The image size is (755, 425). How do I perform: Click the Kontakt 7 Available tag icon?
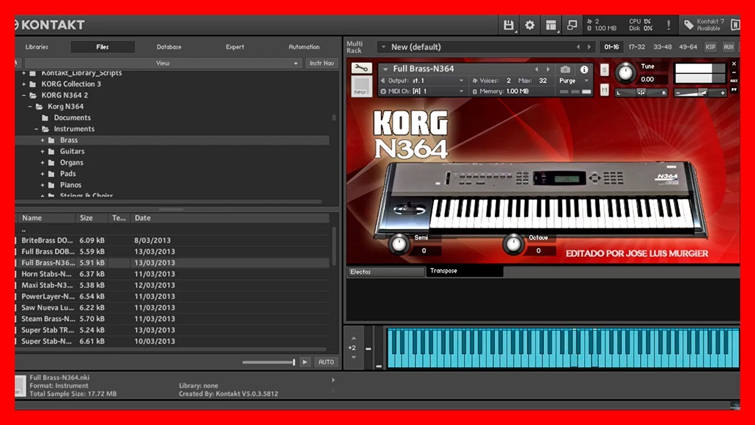point(689,25)
